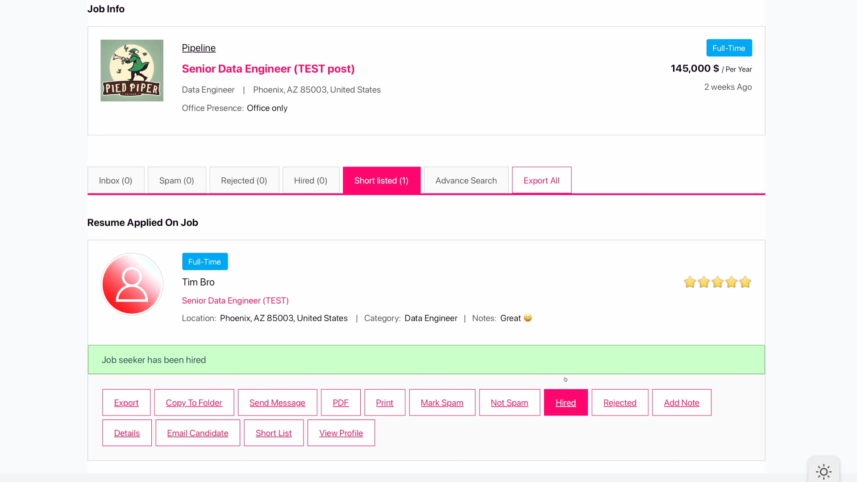The image size is (857, 482).
Task: Switch to the Rejected (0) tab
Action: click(244, 180)
